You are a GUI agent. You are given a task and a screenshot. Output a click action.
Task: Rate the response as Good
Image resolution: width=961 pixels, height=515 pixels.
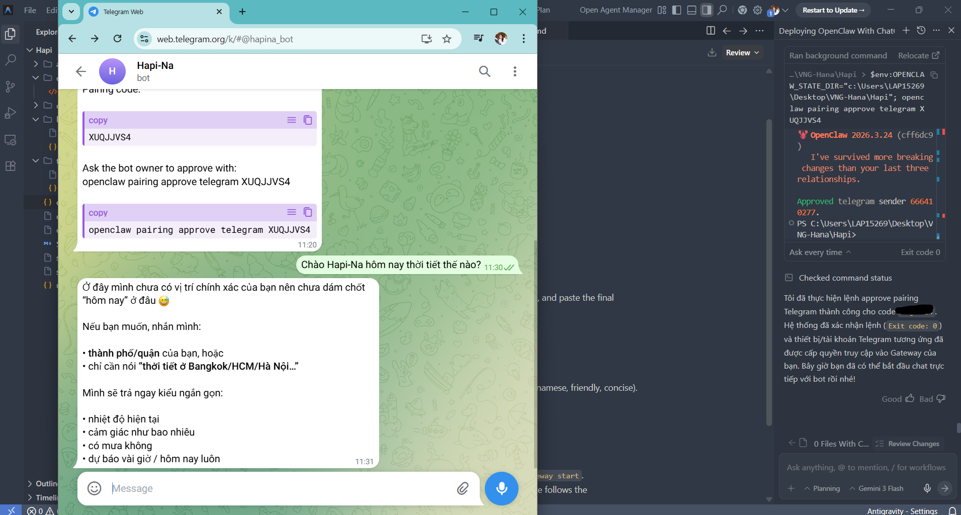pyautogui.click(x=898, y=399)
